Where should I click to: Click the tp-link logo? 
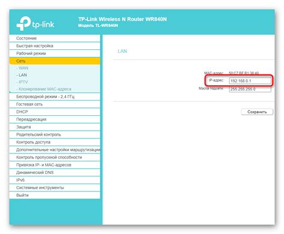35,23
